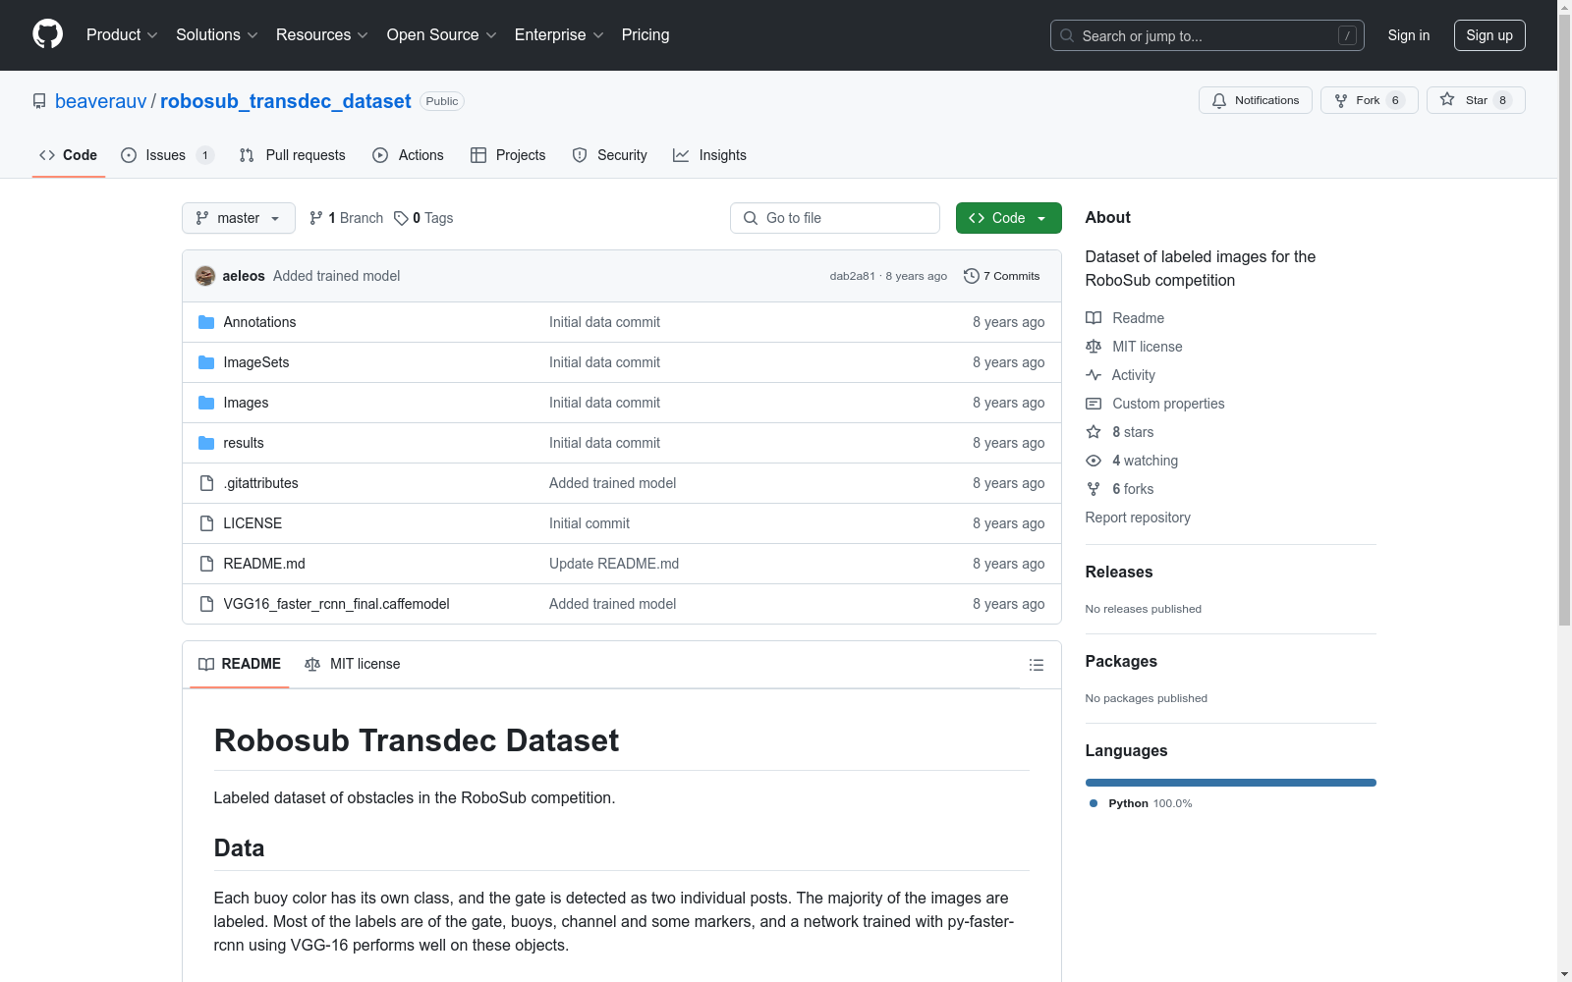1572x982 pixels.
Task: Click the tag icon beside 0 Tags
Action: [401, 218]
